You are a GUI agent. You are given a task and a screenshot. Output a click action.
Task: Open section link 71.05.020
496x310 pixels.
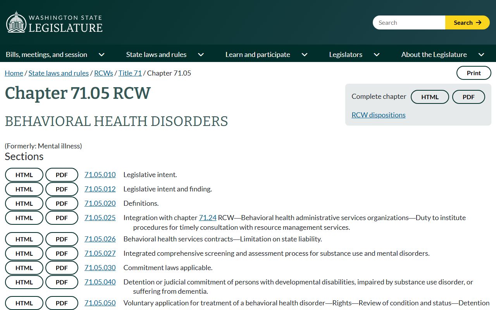point(100,203)
